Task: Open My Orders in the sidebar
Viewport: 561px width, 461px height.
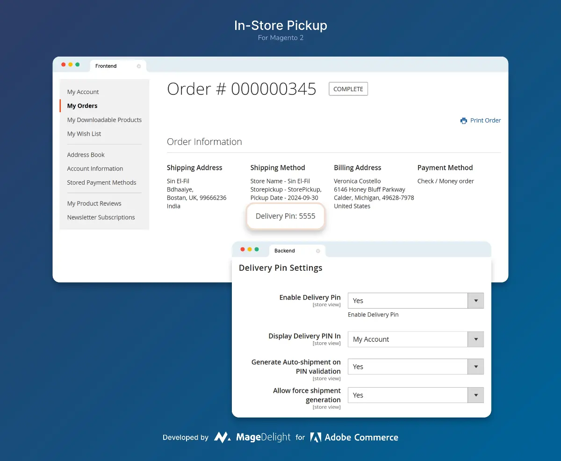Action: (x=82, y=106)
